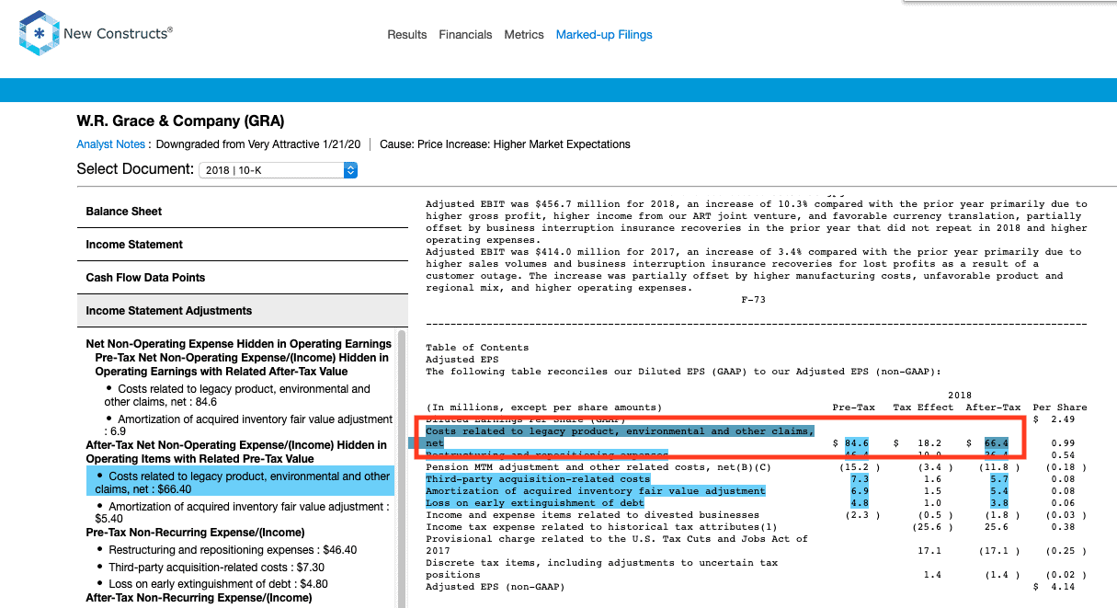The width and height of the screenshot is (1117, 608).
Task: Select the highlighted legacy product claims $66.40 item
Action: 240,483
